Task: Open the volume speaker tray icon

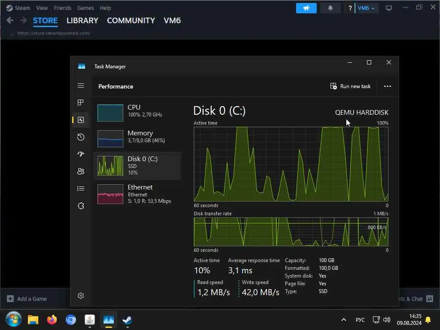Action: point(387,320)
